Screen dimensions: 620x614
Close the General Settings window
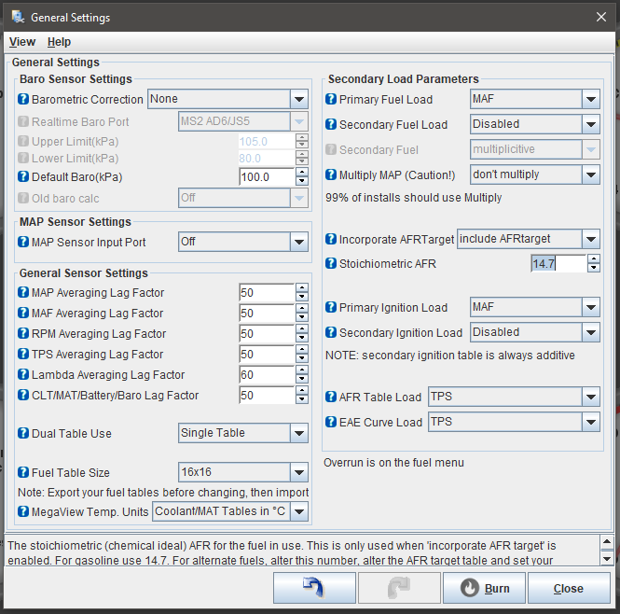point(601,17)
